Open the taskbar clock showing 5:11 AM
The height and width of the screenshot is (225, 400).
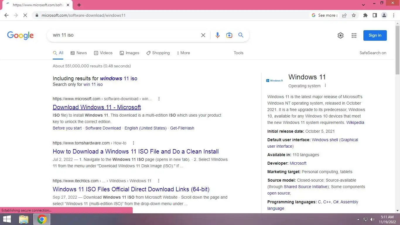tap(387, 219)
